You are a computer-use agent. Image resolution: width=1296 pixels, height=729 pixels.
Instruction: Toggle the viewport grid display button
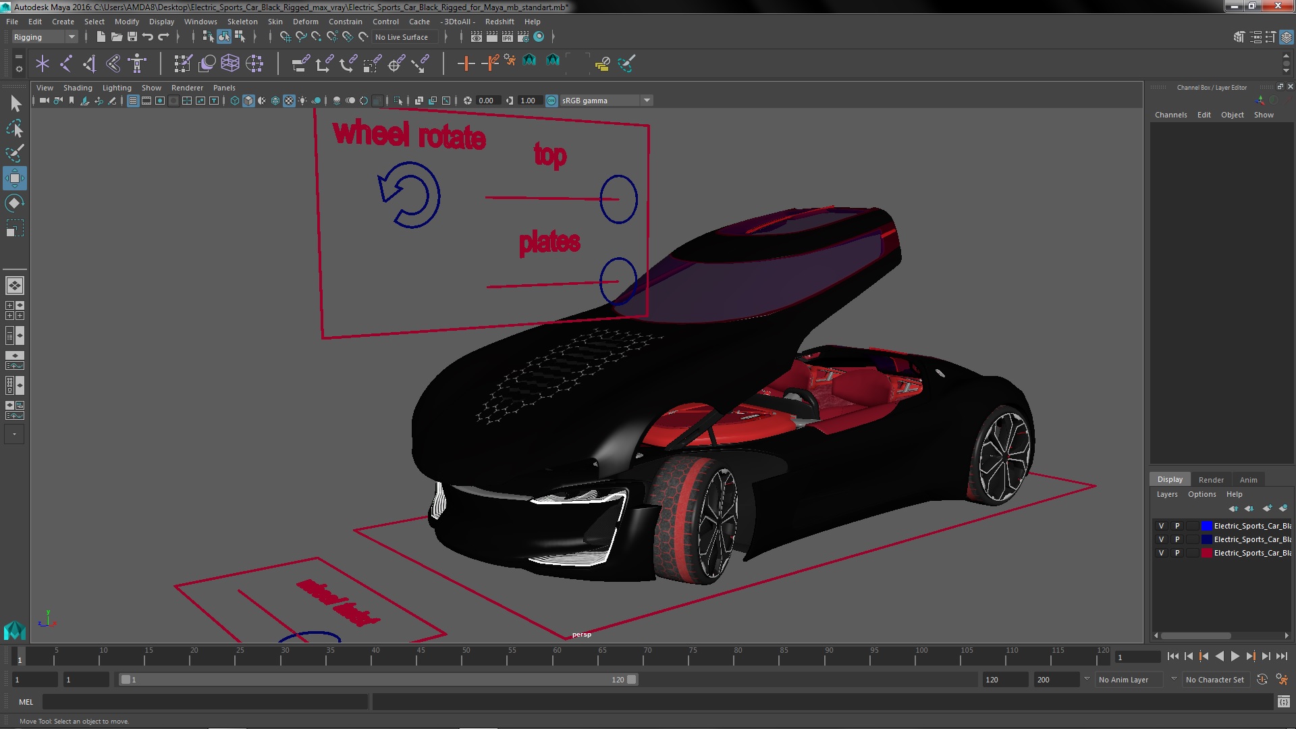point(133,101)
